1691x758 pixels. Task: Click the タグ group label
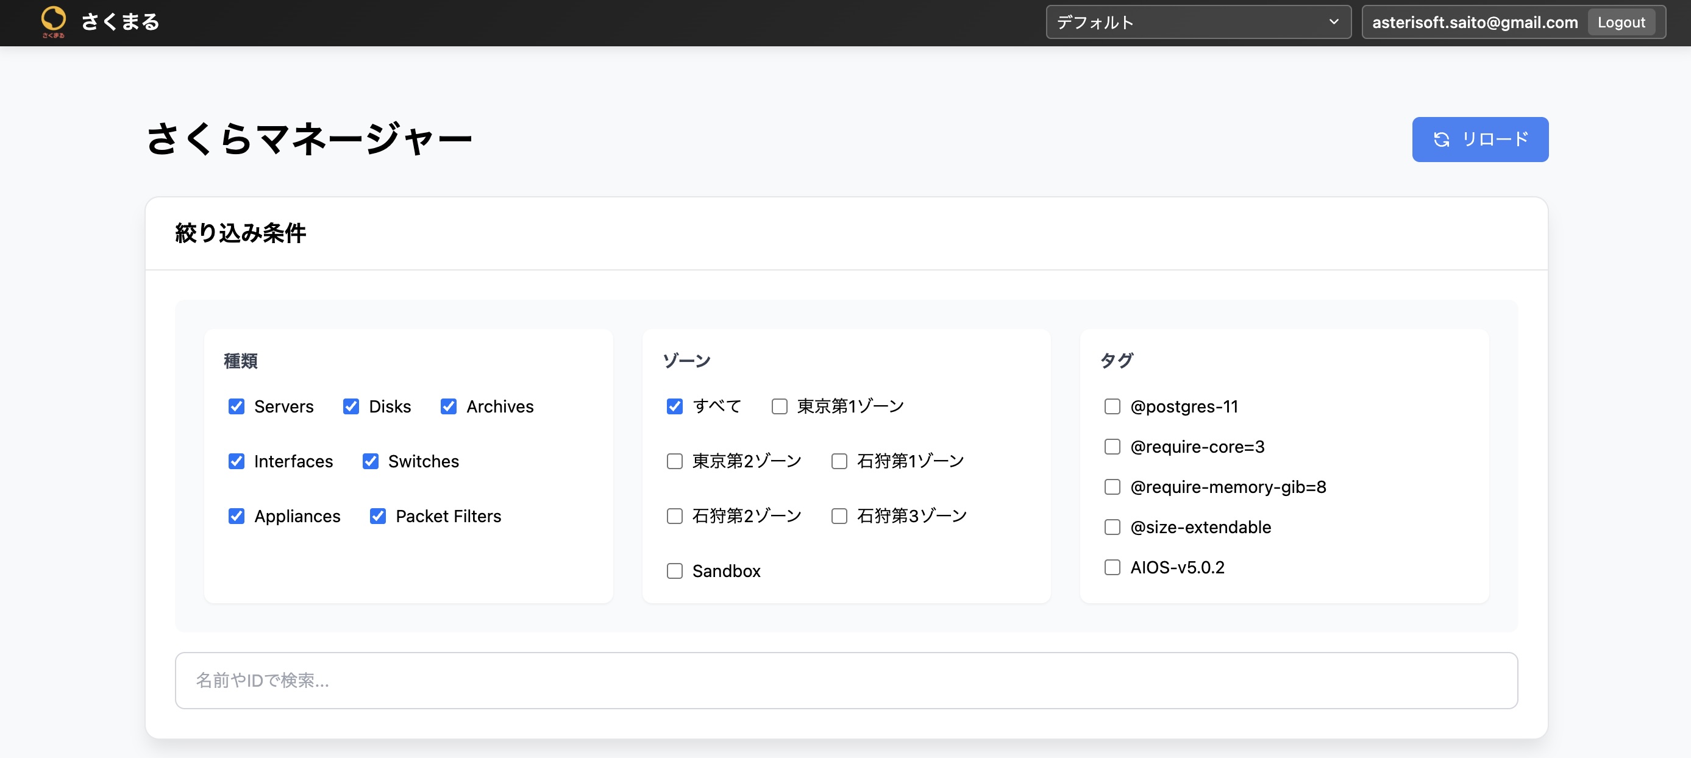[1116, 361]
